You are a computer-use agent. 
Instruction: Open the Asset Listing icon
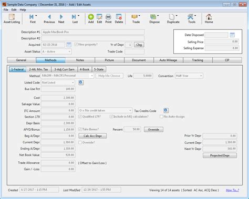pyautogui.click(x=12, y=19)
